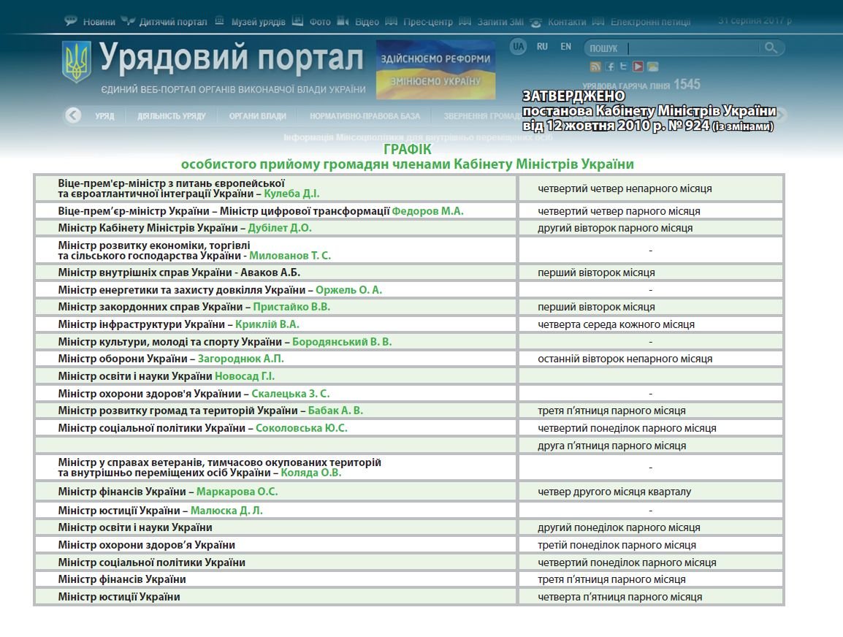Select UA language option
Viewport: 843px width, 637px height.
click(519, 47)
